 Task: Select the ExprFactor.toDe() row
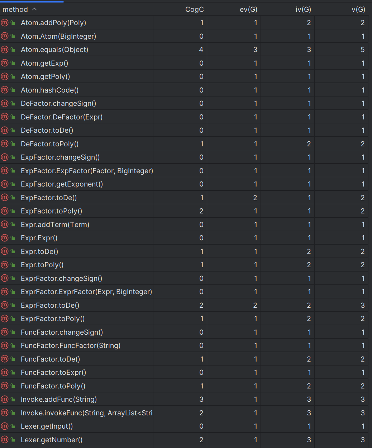tap(186, 305)
